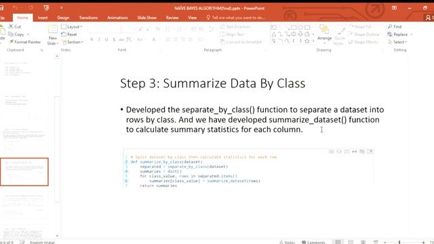The height and width of the screenshot is (244, 434).
Task: Expand the Replace dropdown arrow
Action: tap(412, 35)
